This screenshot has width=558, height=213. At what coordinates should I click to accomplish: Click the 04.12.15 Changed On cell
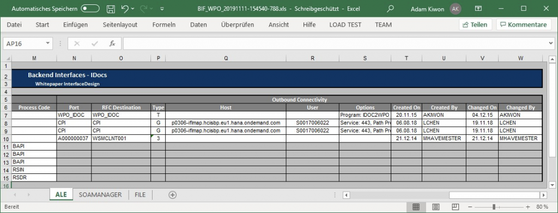(482, 115)
